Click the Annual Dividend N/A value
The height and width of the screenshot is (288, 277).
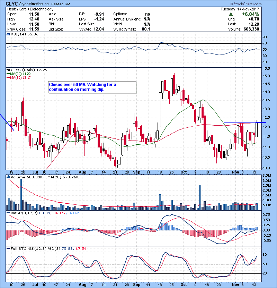(x=147, y=19)
